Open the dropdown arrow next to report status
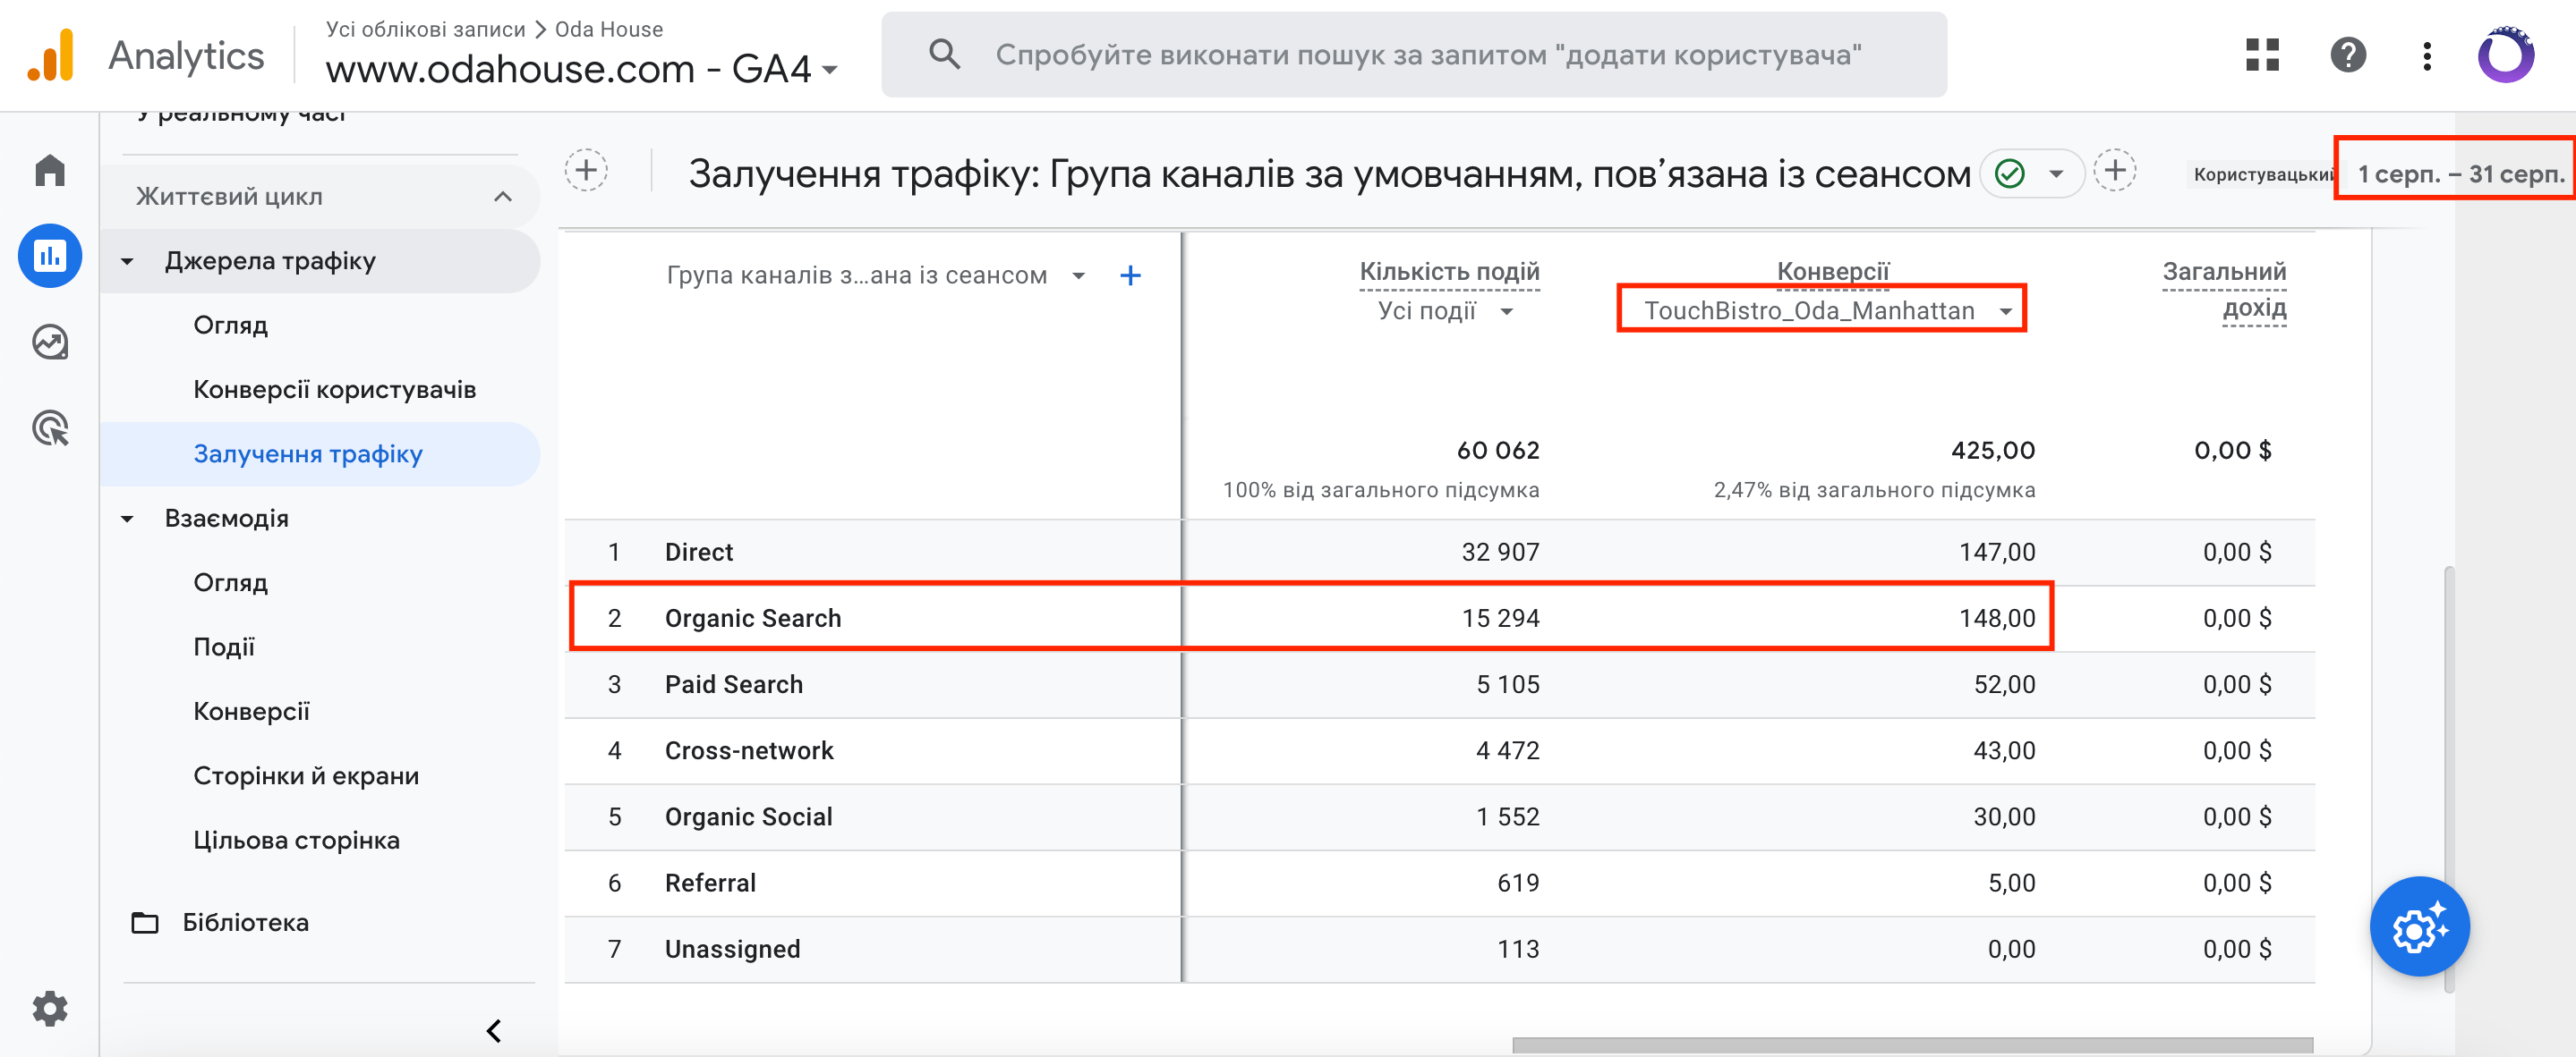The height and width of the screenshot is (1057, 2576). point(2056,173)
